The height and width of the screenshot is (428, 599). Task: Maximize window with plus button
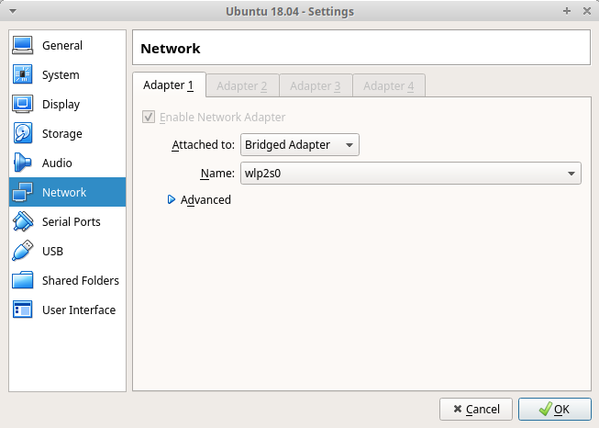(567, 11)
